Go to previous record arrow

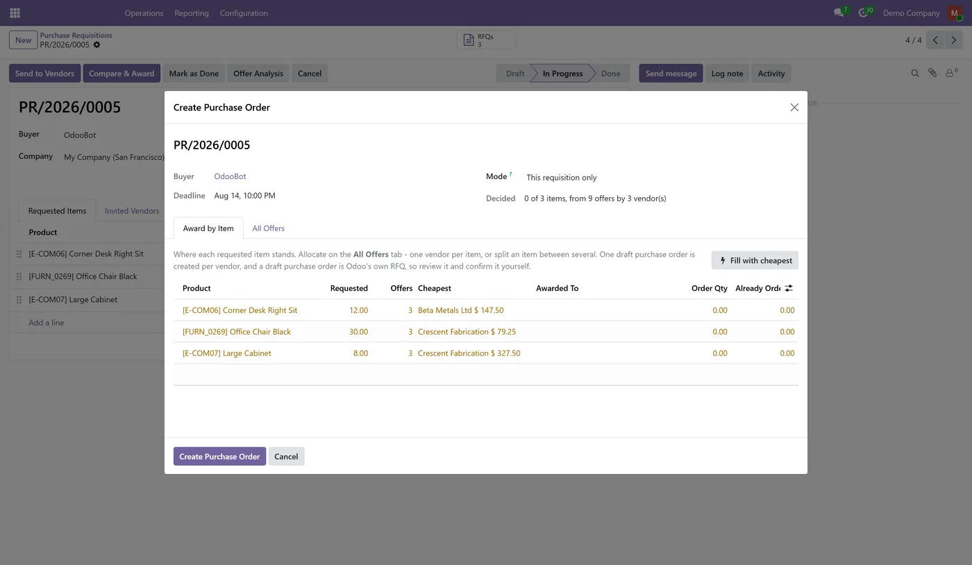point(935,40)
